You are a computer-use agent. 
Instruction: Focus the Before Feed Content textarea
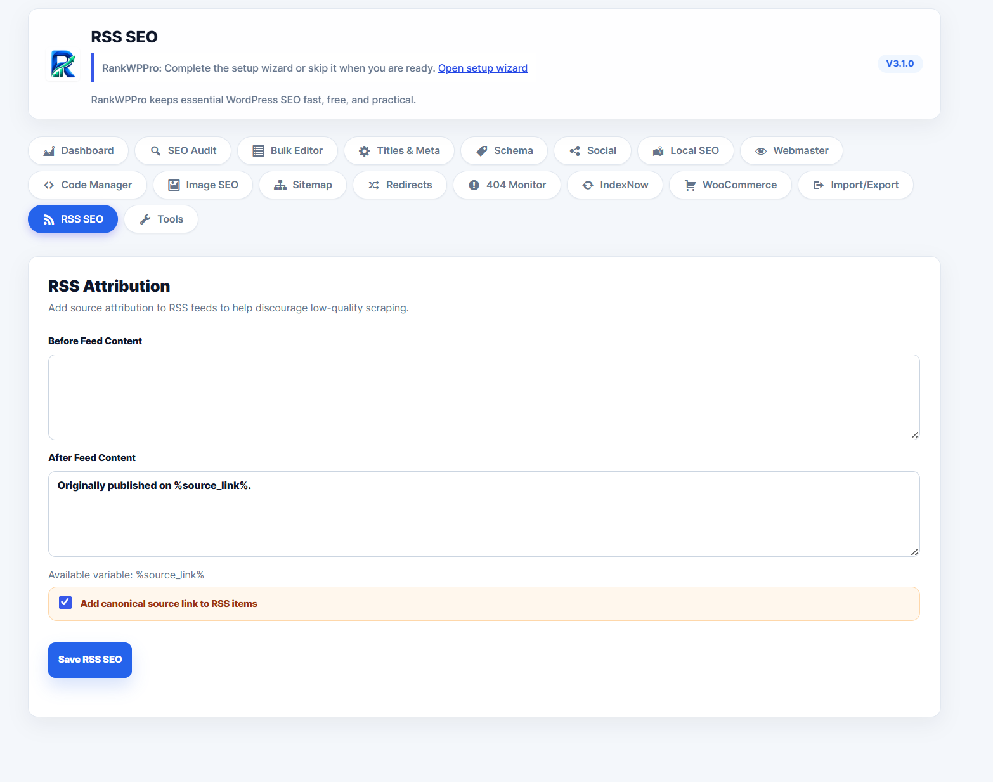(x=484, y=398)
